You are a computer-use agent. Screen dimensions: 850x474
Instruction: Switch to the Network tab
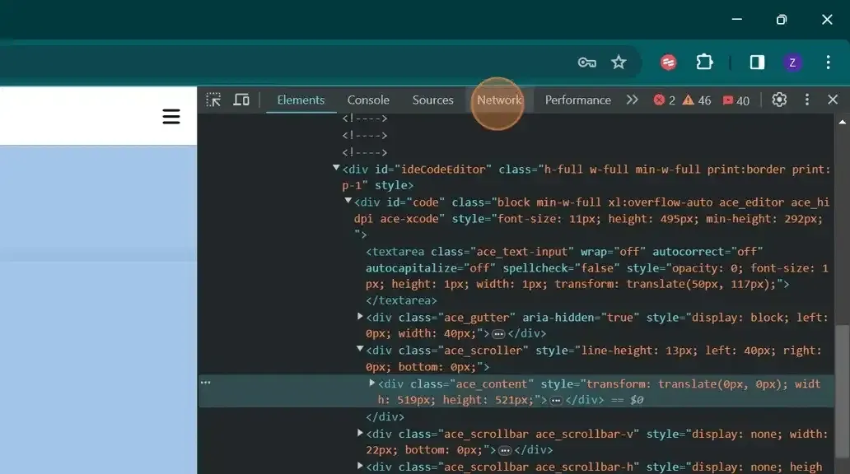[x=499, y=100]
